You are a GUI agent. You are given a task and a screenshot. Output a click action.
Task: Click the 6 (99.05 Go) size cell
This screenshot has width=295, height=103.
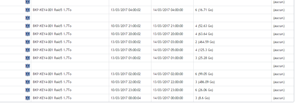(x=204, y=74)
